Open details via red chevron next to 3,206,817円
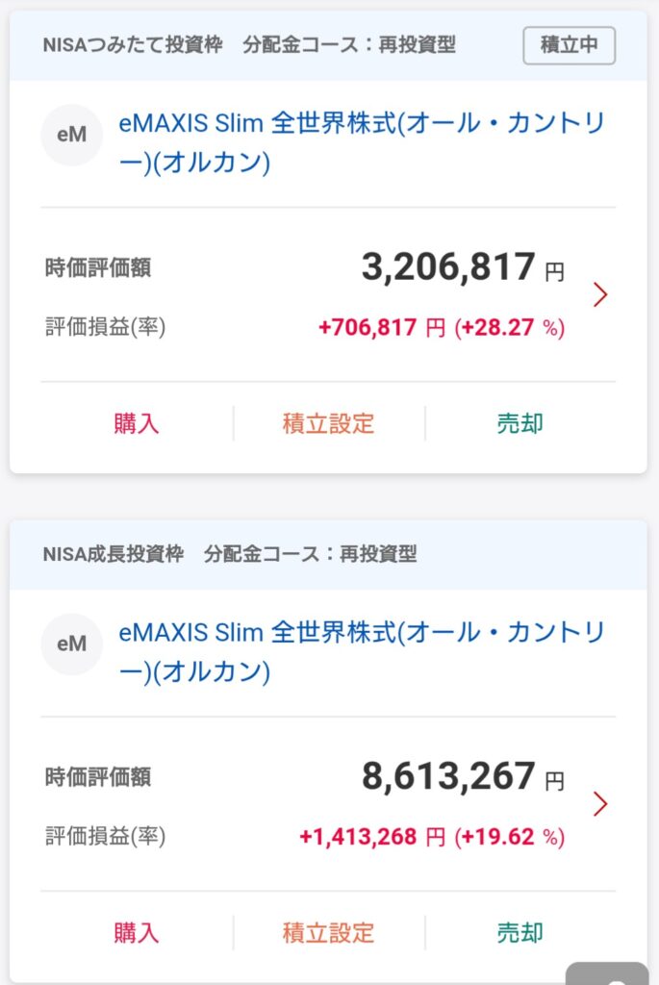This screenshot has width=659, height=985. [x=601, y=294]
